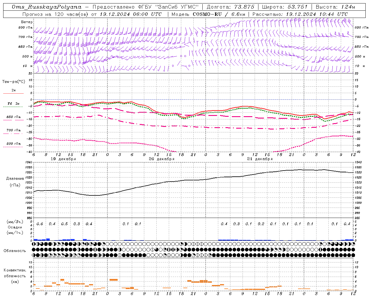Click the dotted pink line sample under the temperature legend's '500 гПа'
Image resolution: width=370 pixels, height=296 pixels.
pos(13,147)
